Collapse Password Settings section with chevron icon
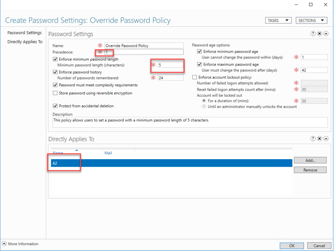 point(326,34)
